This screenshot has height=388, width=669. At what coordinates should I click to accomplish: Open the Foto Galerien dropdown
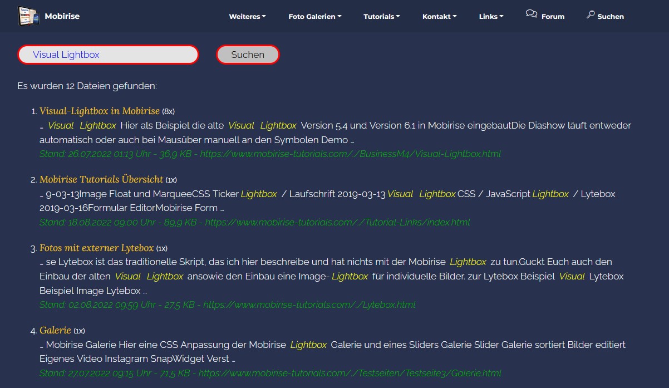(x=314, y=17)
